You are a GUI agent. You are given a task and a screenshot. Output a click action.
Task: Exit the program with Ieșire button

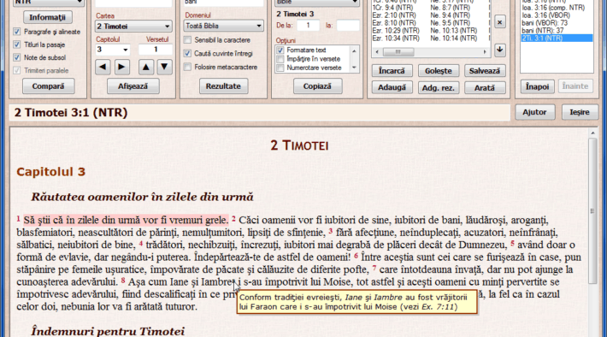[580, 112]
